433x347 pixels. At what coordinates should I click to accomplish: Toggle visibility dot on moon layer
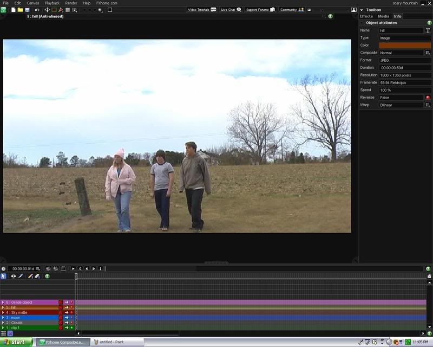pyautogui.click(x=71, y=318)
